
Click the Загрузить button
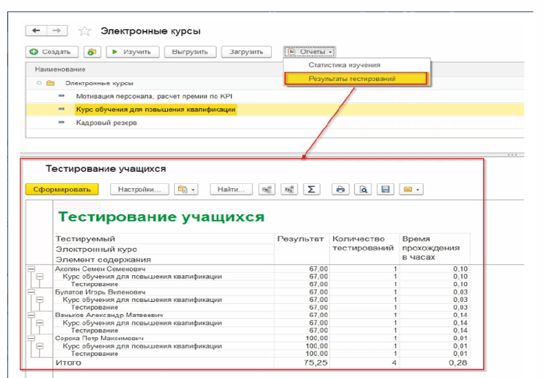(x=246, y=52)
